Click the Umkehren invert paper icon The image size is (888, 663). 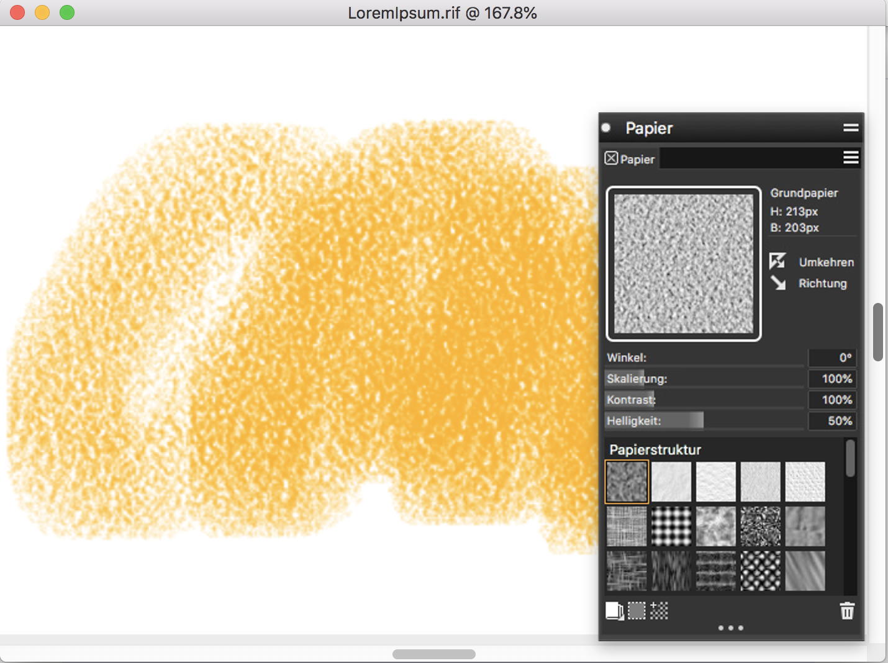pos(777,261)
